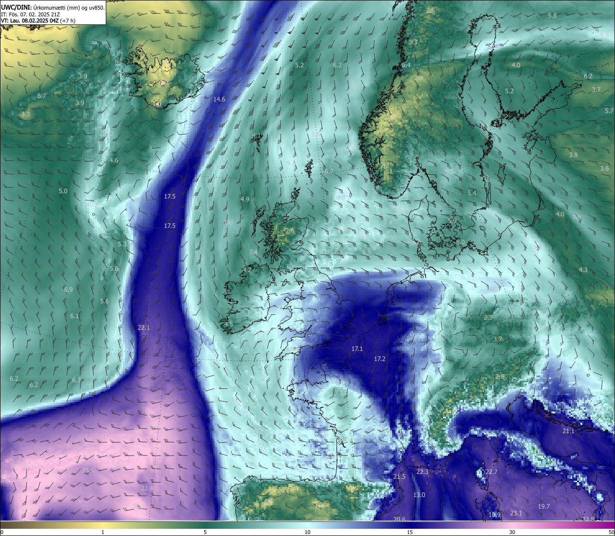The width and height of the screenshot is (615, 536).
Task: Click the 19.7 value over Italy
Action: 544,507
